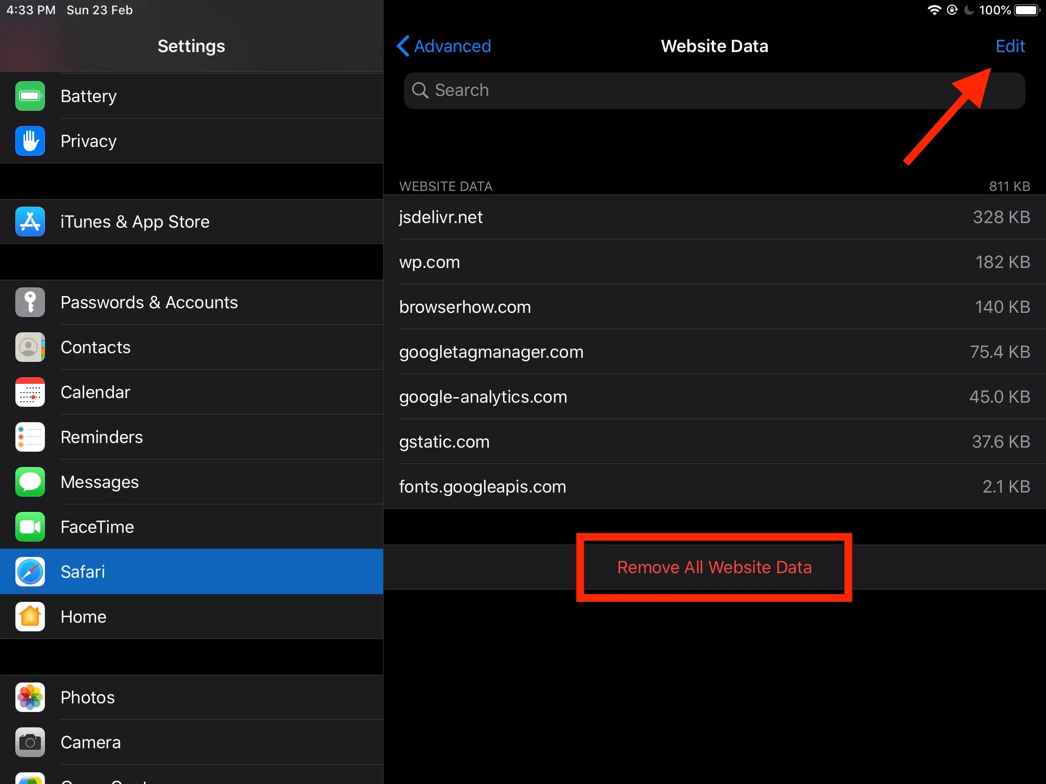The width and height of the screenshot is (1046, 784).
Task: Tap the Photos icon in settings
Action: click(30, 698)
